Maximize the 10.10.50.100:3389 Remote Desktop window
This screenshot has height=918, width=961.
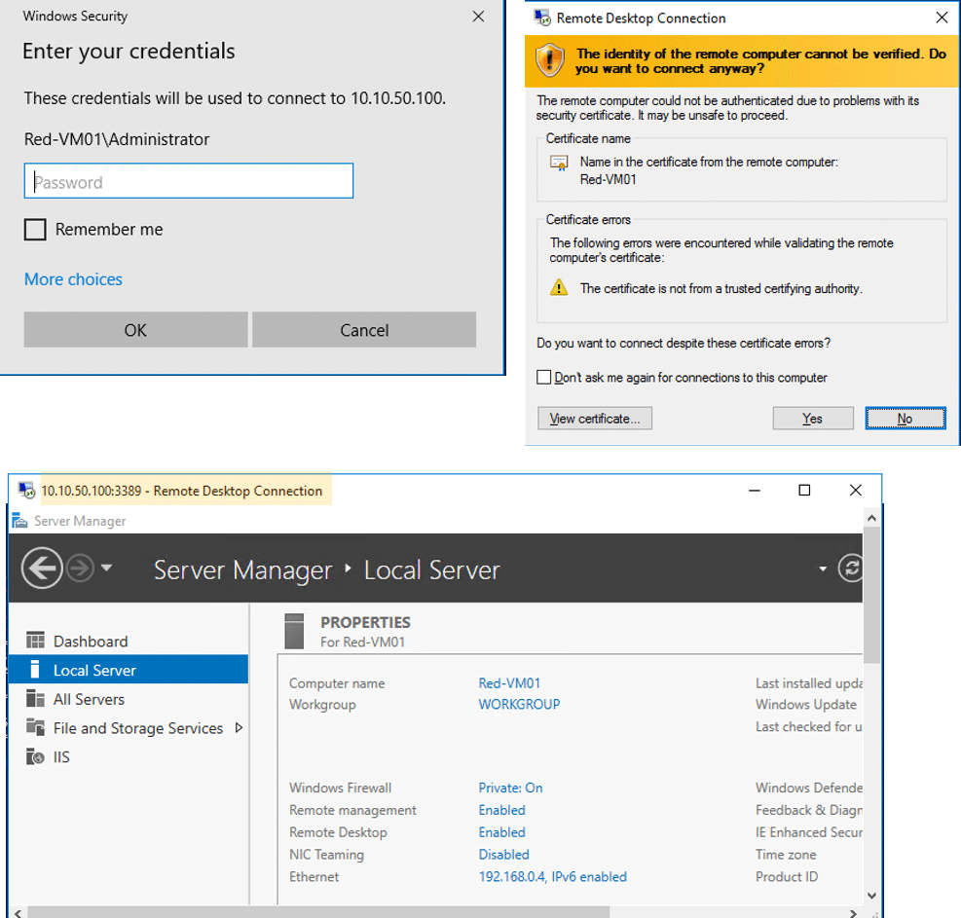[x=804, y=490]
